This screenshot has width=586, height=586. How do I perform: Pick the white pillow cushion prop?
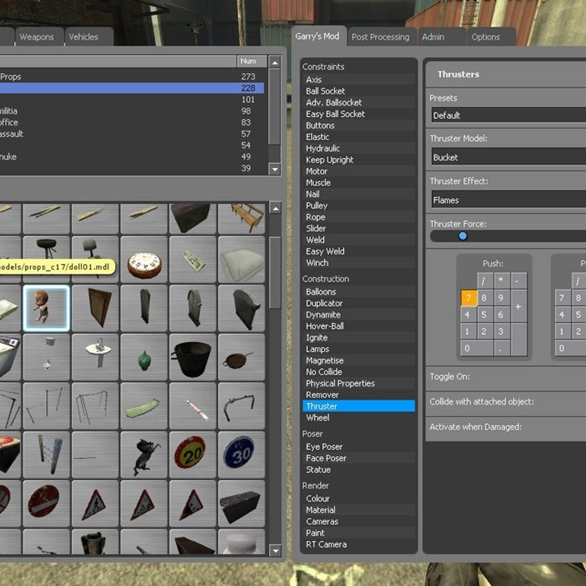pos(242,260)
